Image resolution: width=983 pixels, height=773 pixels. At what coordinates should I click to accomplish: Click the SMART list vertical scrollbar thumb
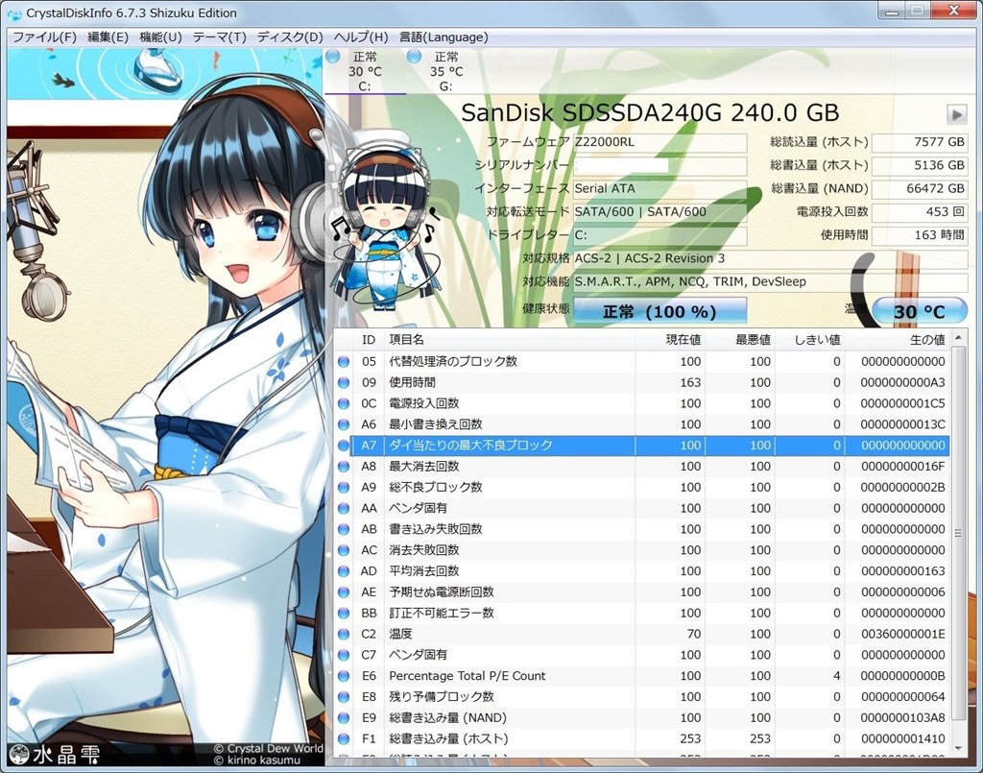click(958, 533)
